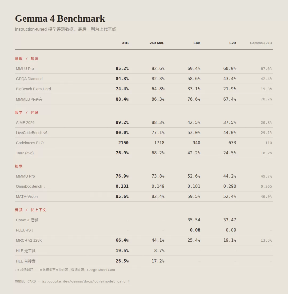
Task: Select the 20.8% Gemma3 AIME value
Action: tap(266, 123)
